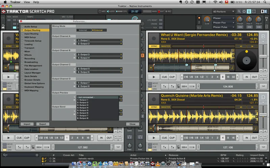Close the Preferences dialog via Close button
The image size is (270, 168).
(132, 124)
